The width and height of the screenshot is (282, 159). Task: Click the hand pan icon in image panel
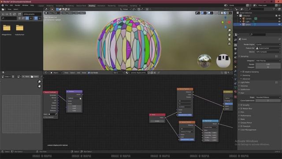coord(39,86)
